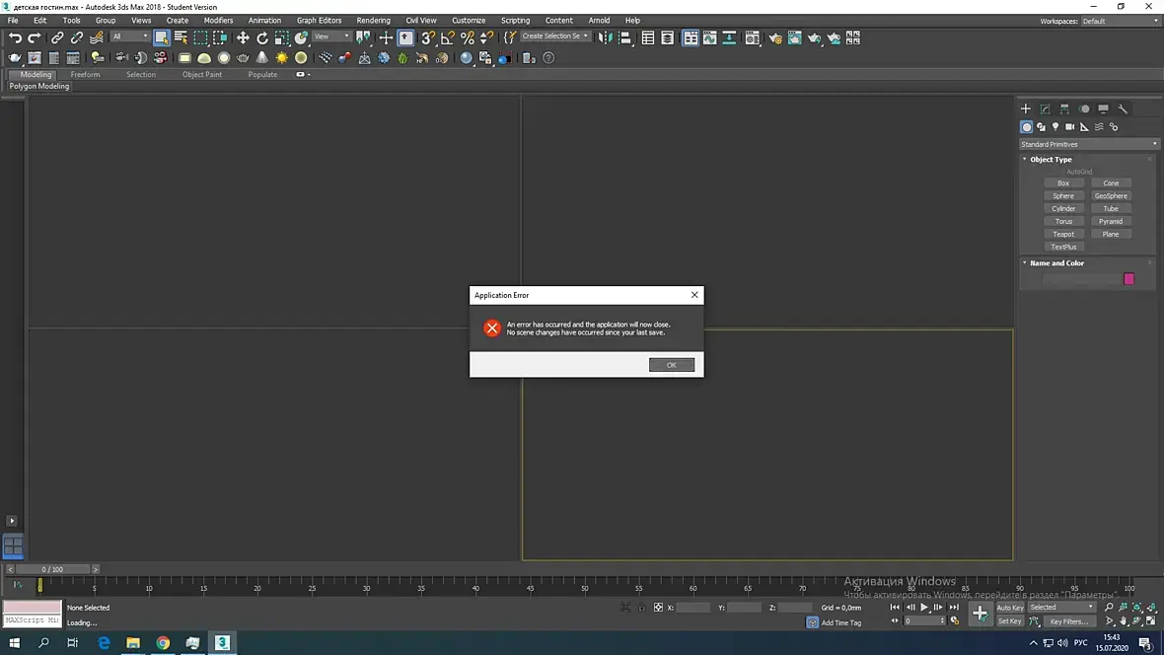Create a Teapot primitive
The image size is (1164, 655).
[x=1063, y=234]
